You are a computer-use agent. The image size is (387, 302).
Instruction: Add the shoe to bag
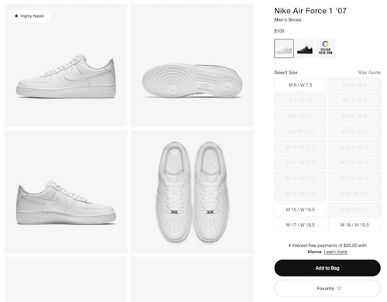click(327, 268)
